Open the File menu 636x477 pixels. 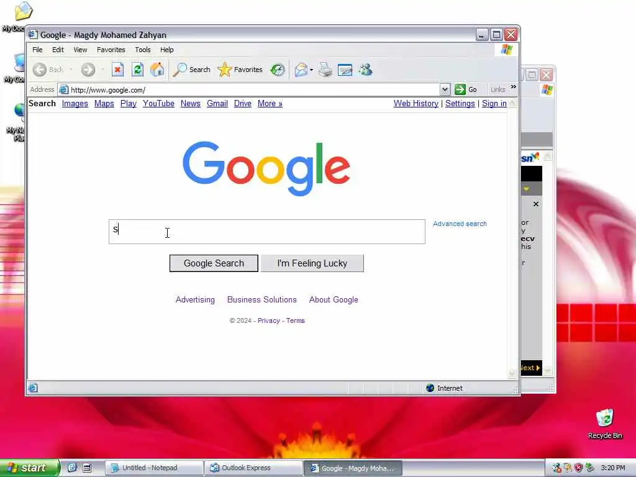[x=37, y=50]
